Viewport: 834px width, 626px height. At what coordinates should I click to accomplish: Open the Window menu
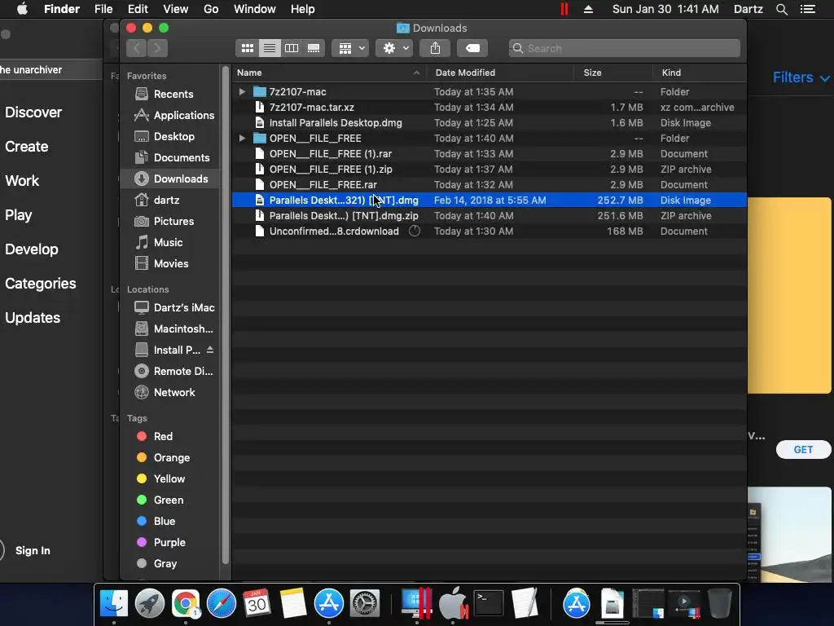click(255, 9)
